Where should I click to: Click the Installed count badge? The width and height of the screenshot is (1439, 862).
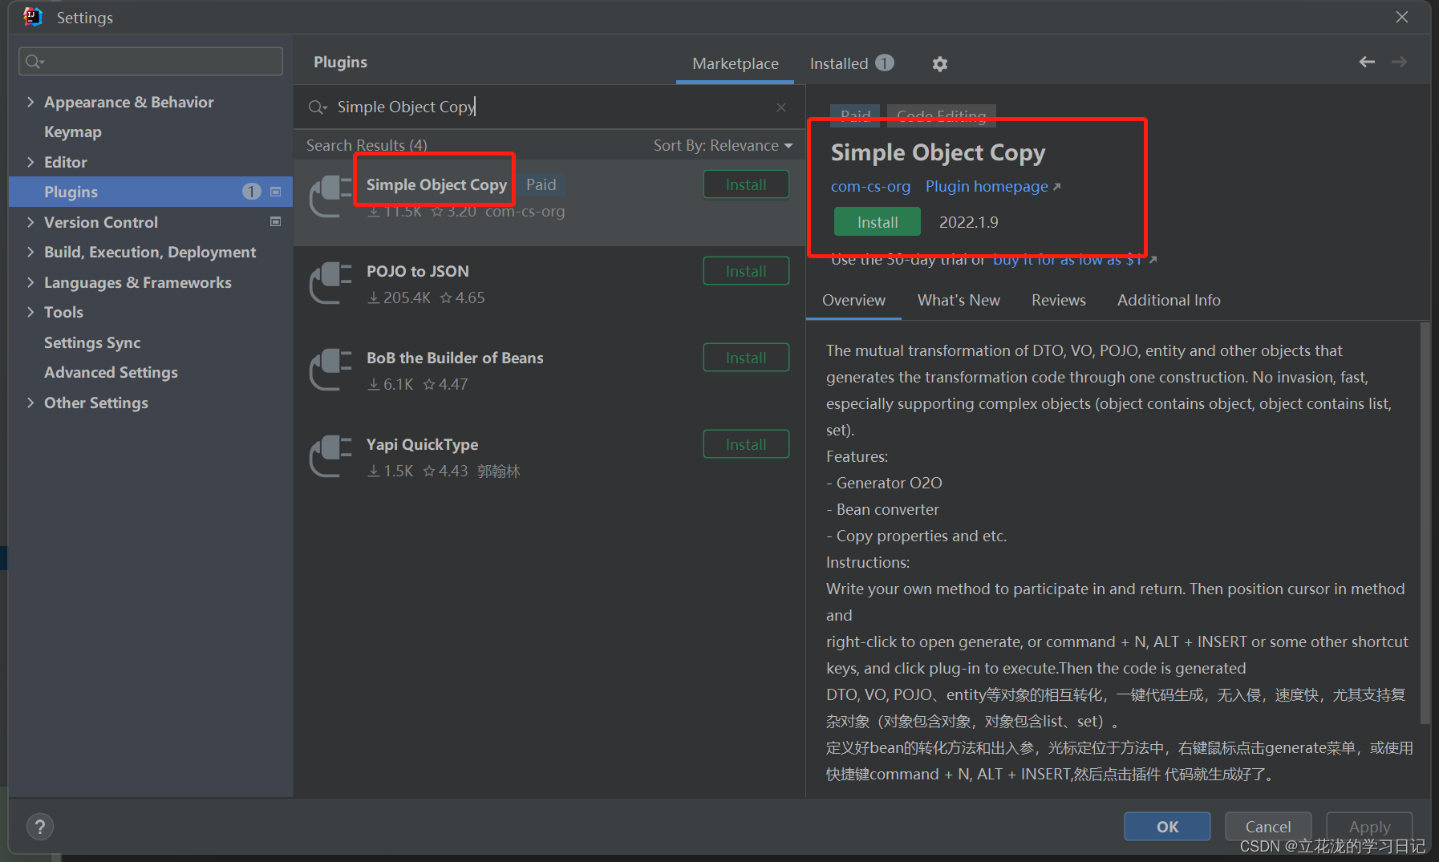tap(885, 63)
